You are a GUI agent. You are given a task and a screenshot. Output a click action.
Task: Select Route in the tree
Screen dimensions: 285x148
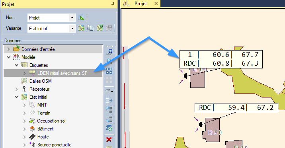point(43,137)
